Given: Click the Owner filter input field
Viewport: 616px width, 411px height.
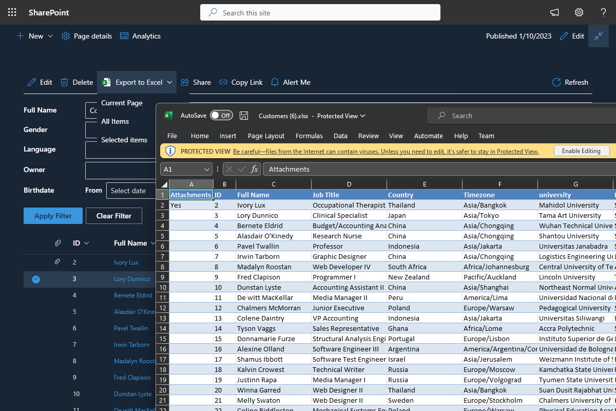Looking at the screenshot, I should coord(121,170).
